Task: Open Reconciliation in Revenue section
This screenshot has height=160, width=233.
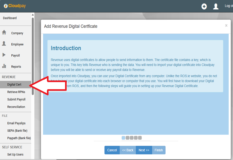Action: [x=16, y=107]
